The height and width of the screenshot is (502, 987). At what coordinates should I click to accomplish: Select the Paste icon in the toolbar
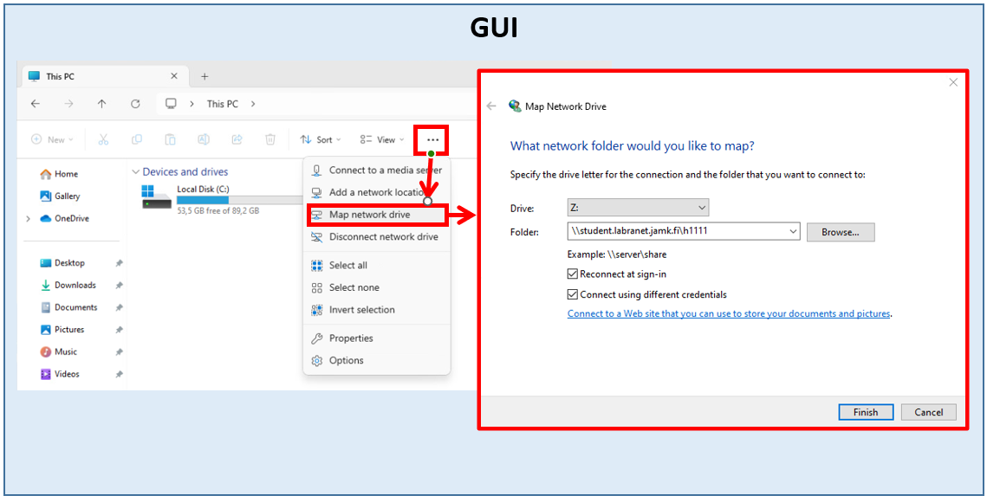coord(170,139)
